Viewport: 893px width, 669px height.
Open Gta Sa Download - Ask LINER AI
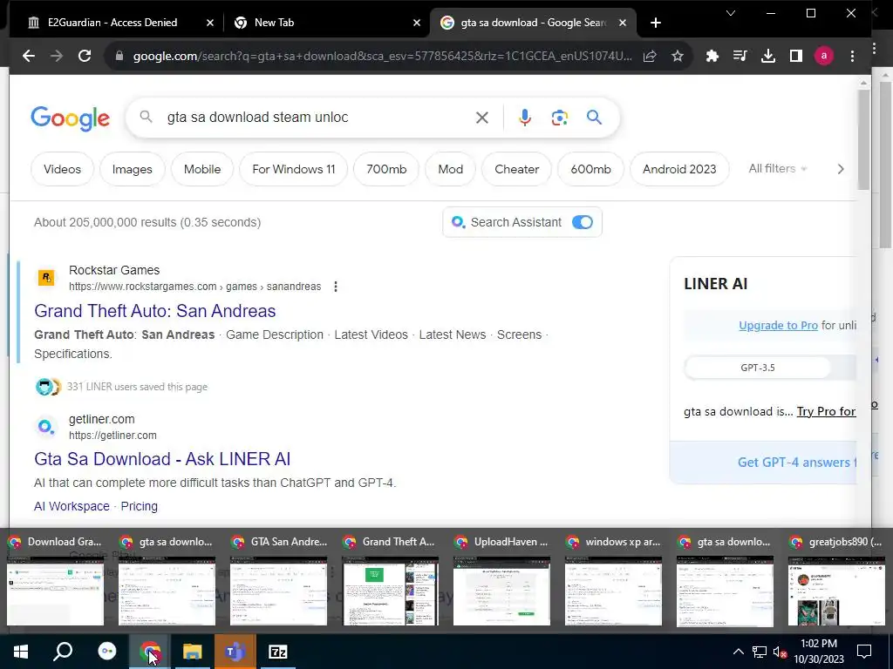click(162, 459)
